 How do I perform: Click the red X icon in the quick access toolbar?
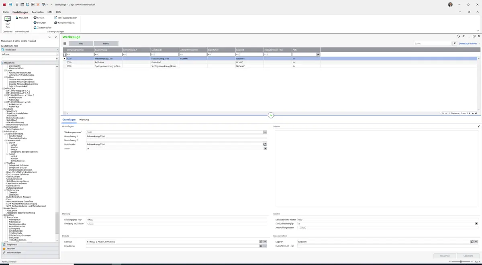coord(38,4)
